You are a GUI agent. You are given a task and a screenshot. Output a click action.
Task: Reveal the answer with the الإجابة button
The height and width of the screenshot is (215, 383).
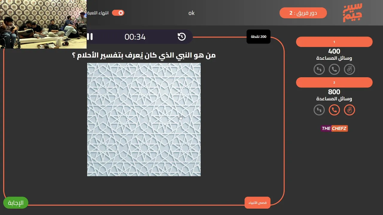16,203
